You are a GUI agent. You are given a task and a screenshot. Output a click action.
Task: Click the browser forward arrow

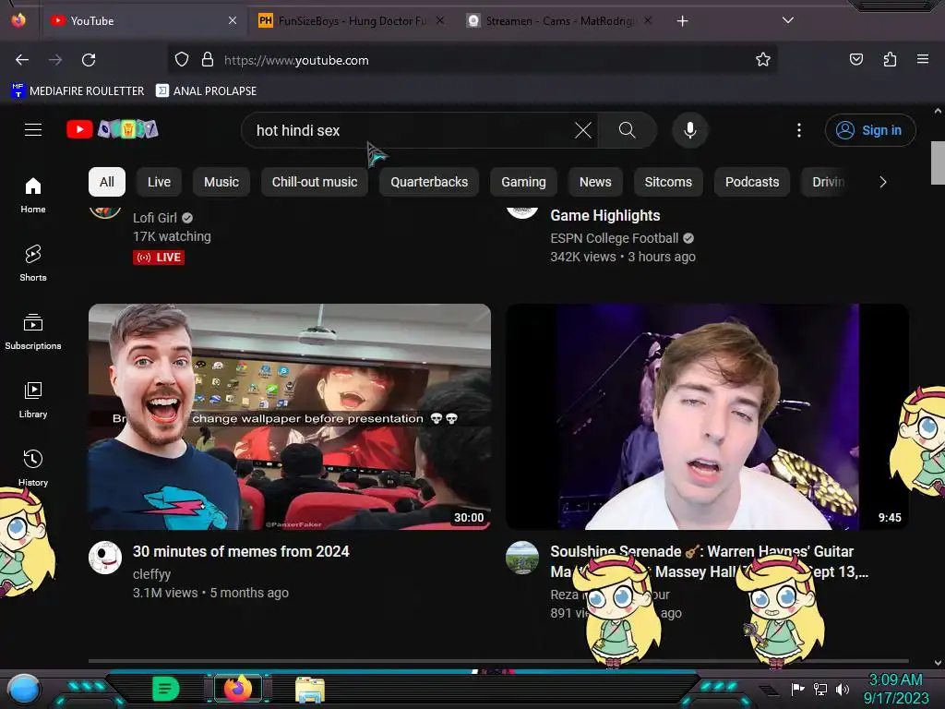point(55,60)
